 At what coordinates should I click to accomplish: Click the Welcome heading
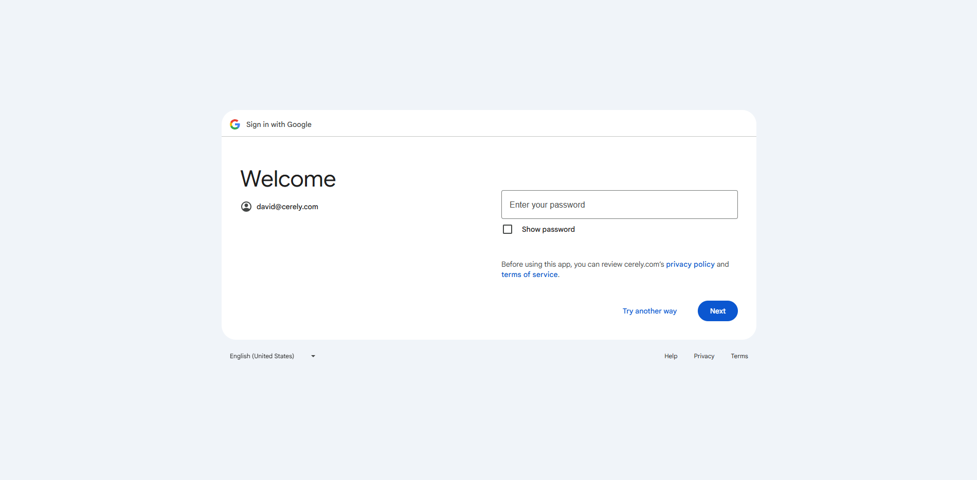(288, 179)
